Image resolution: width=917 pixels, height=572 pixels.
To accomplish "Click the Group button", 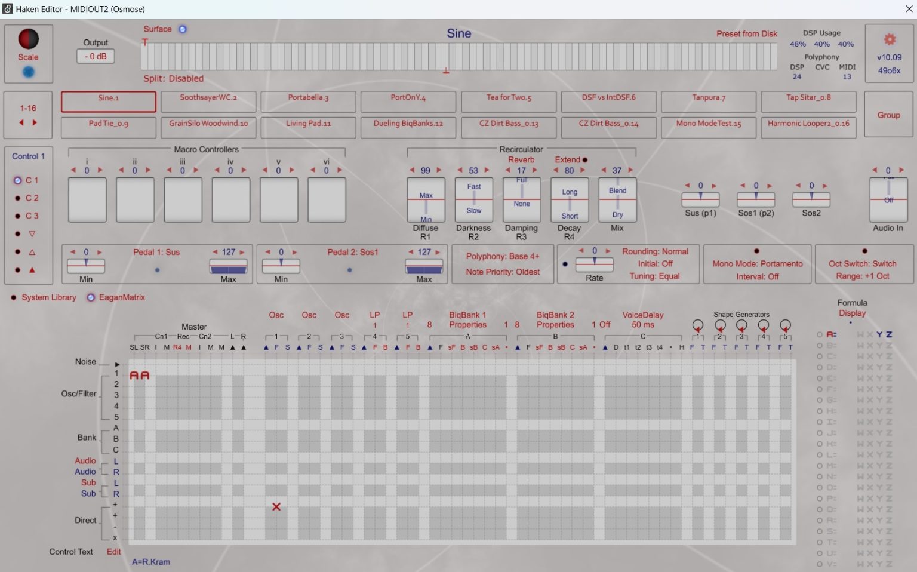I will coord(888,115).
